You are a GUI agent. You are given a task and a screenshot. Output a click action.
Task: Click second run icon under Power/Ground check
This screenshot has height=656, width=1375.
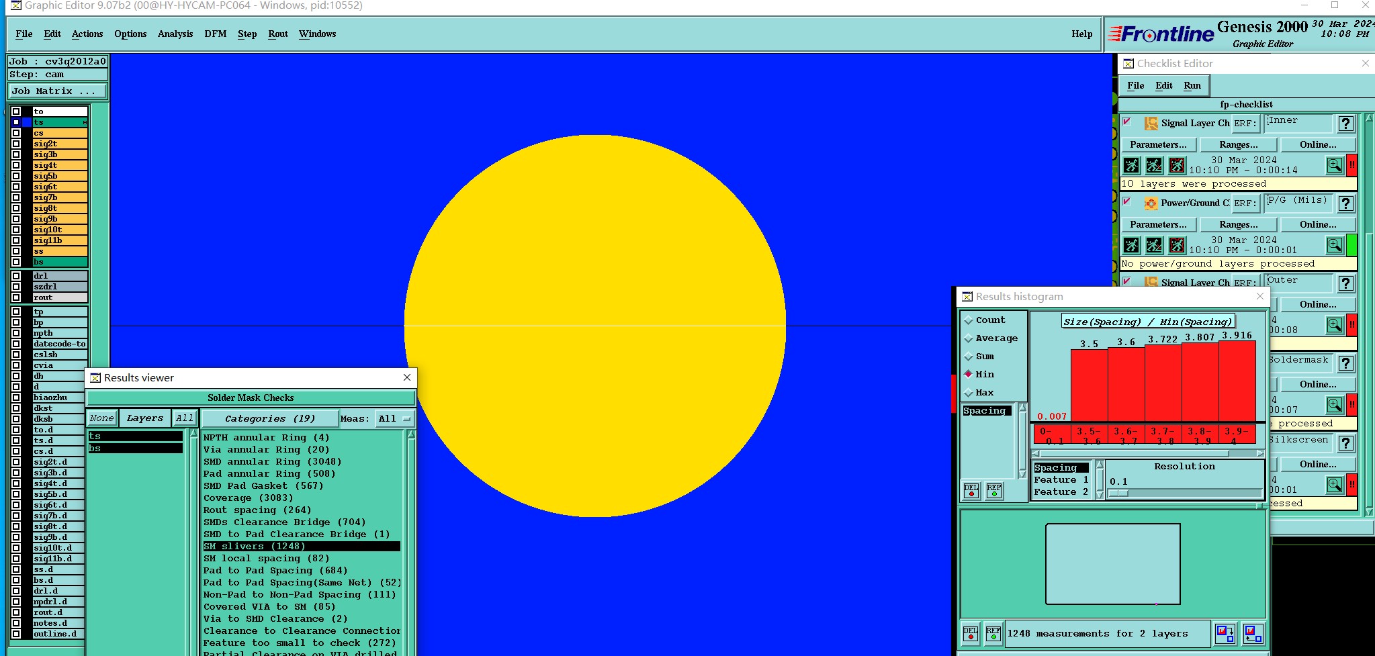point(1154,245)
